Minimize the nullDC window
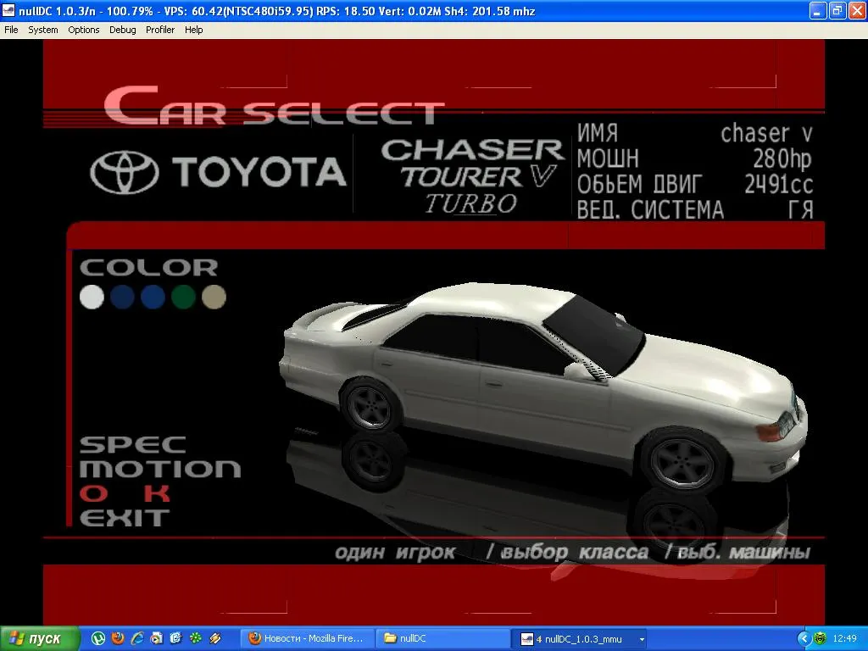 pyautogui.click(x=818, y=11)
